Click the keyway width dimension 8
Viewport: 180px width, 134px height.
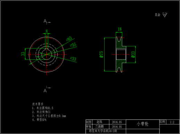coord(46,31)
